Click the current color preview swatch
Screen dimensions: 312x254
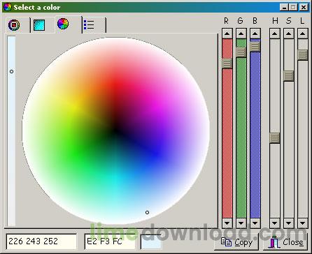point(151,242)
